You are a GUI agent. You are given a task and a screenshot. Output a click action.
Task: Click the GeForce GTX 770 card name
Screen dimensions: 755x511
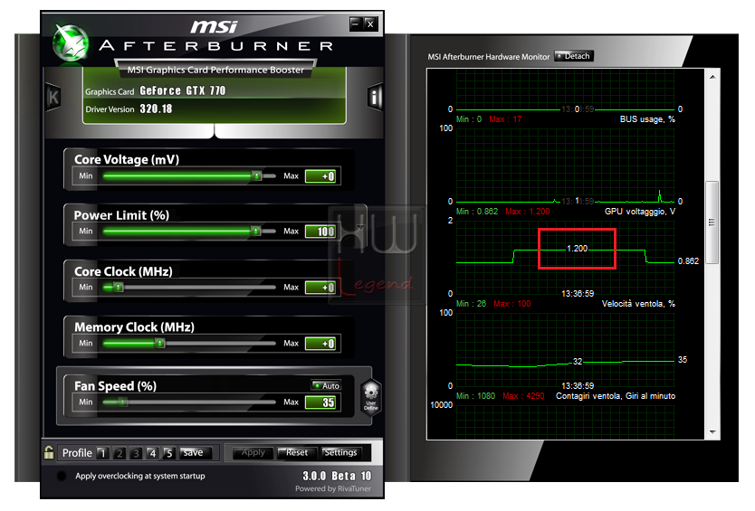183,91
